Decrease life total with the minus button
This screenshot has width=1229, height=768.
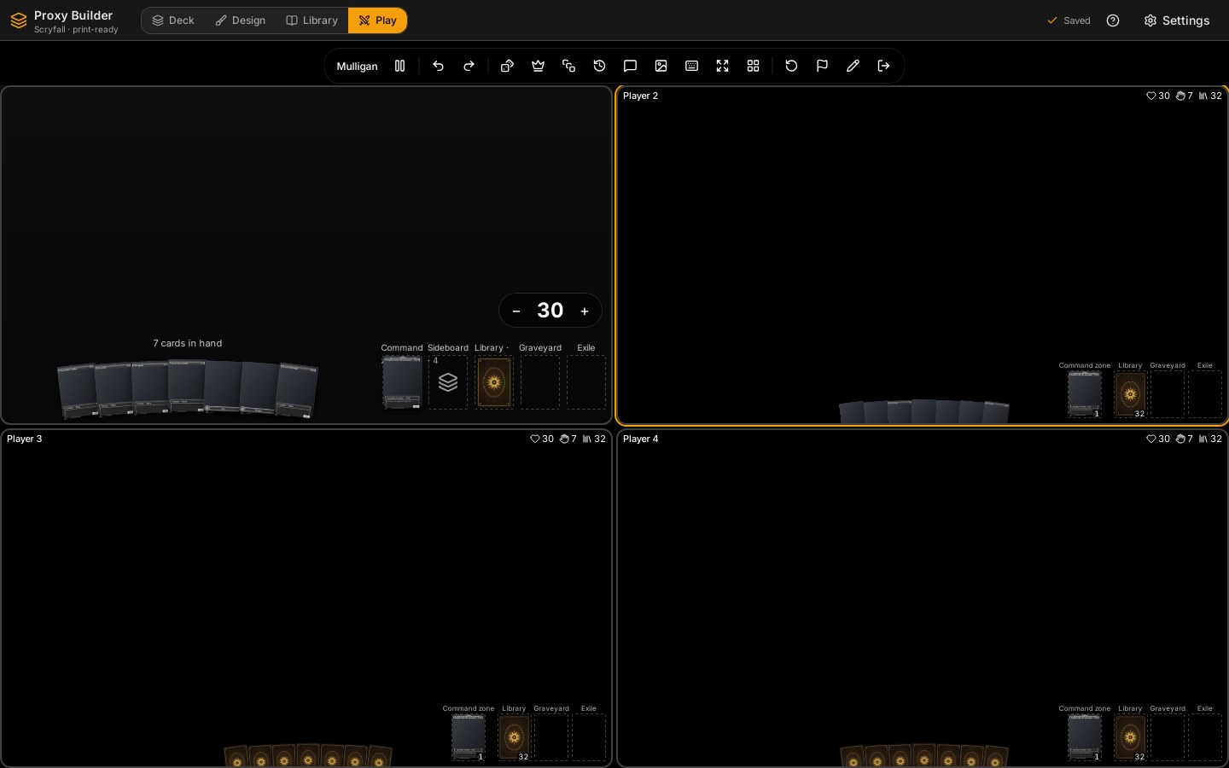[x=516, y=311]
